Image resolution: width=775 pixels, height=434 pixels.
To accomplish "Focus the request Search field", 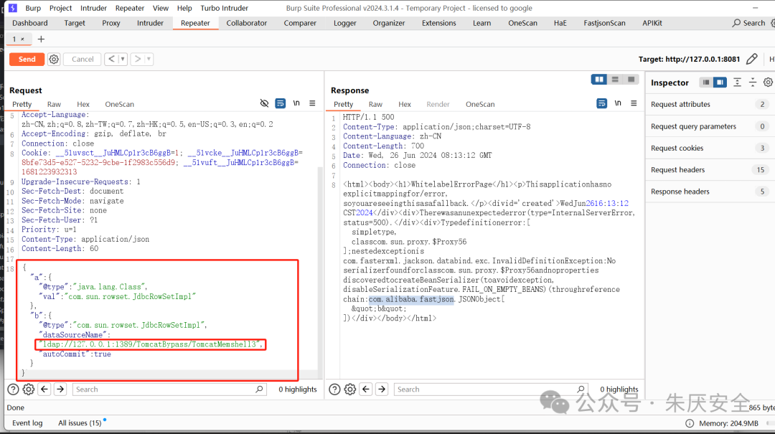I will 169,390.
